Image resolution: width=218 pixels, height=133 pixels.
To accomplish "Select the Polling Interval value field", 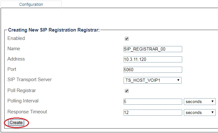I will pos(153,102).
